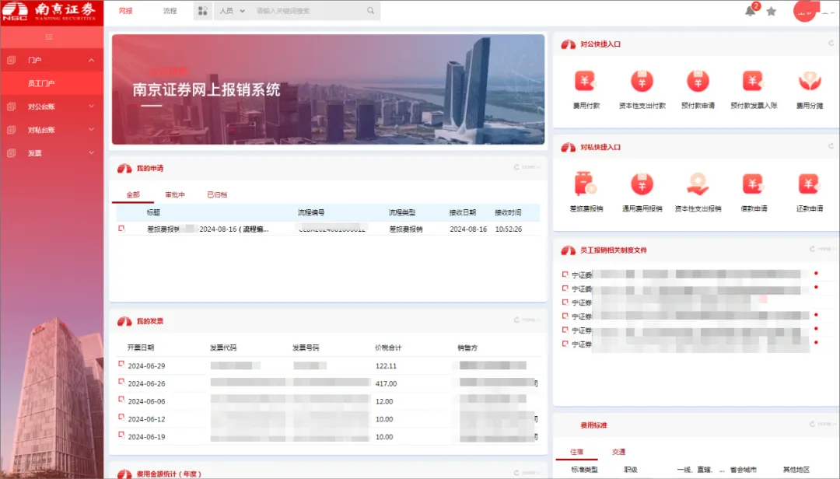The height and width of the screenshot is (479, 840).
Task: Click the 南京证券网上报销系统 banner image
Action: coord(328,89)
